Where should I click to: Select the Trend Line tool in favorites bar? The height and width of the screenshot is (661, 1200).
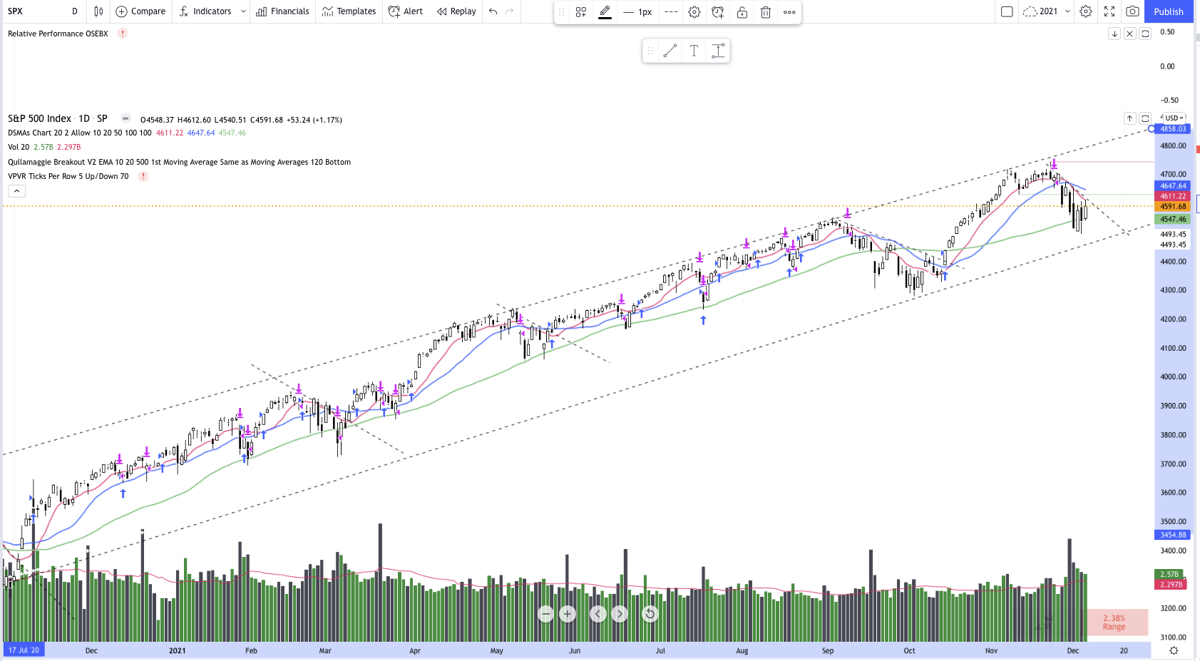coord(670,51)
